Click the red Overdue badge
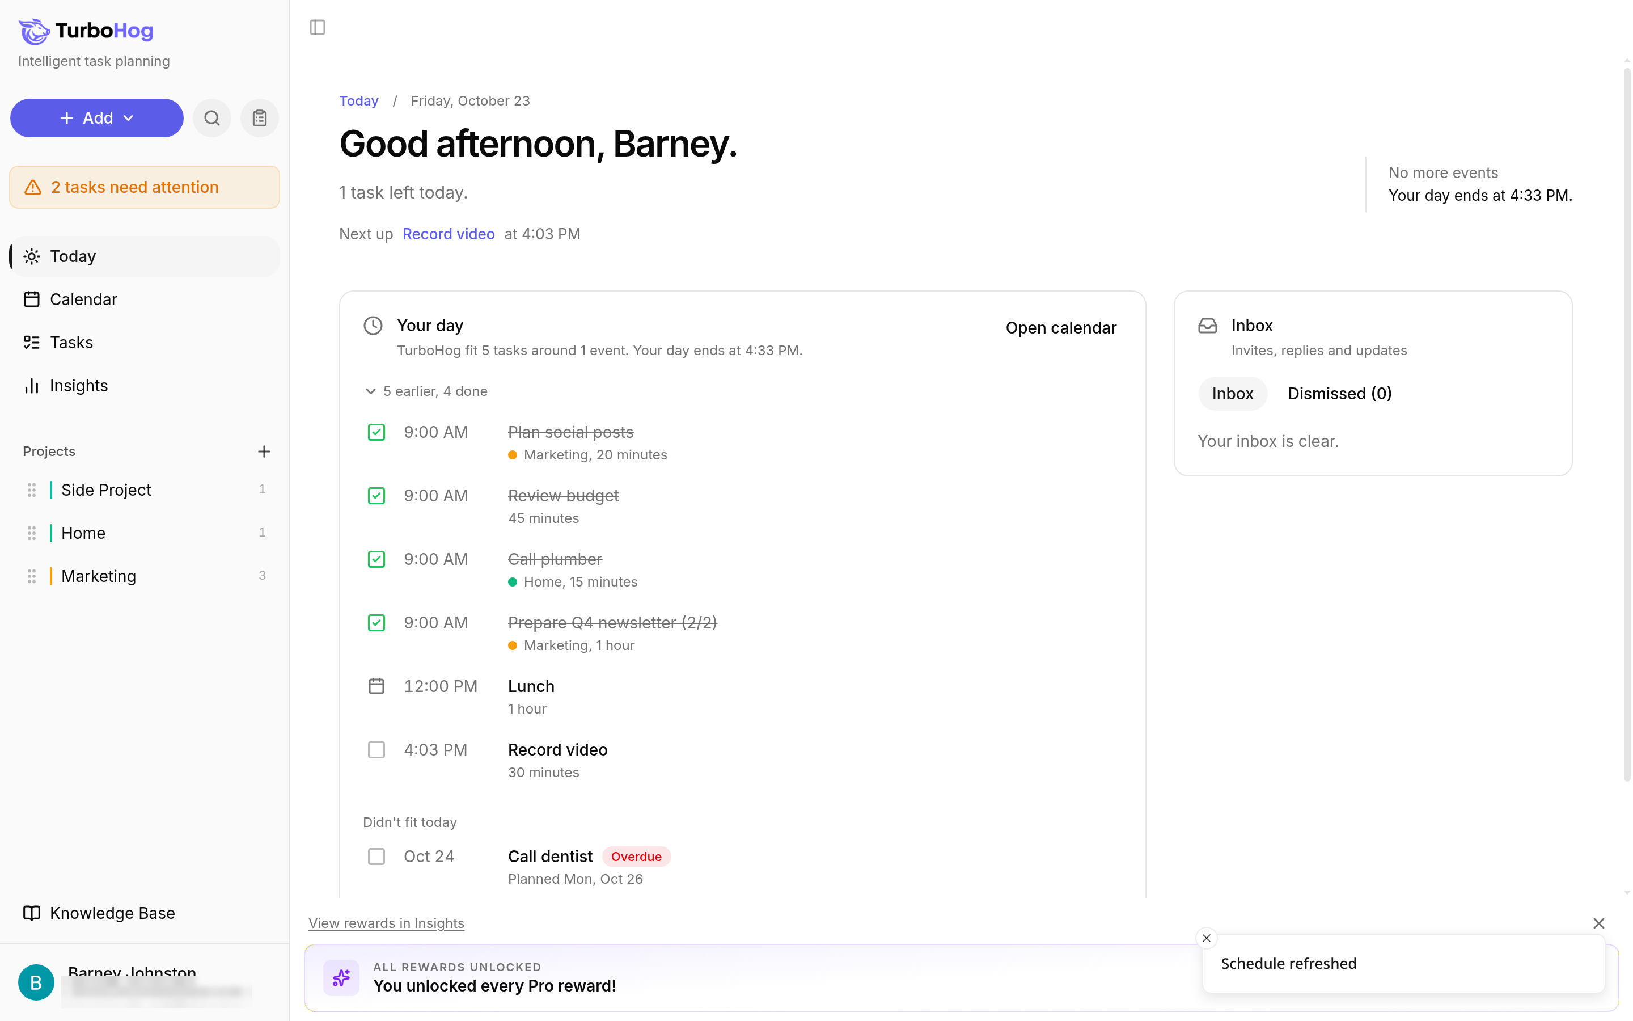 point(636,857)
